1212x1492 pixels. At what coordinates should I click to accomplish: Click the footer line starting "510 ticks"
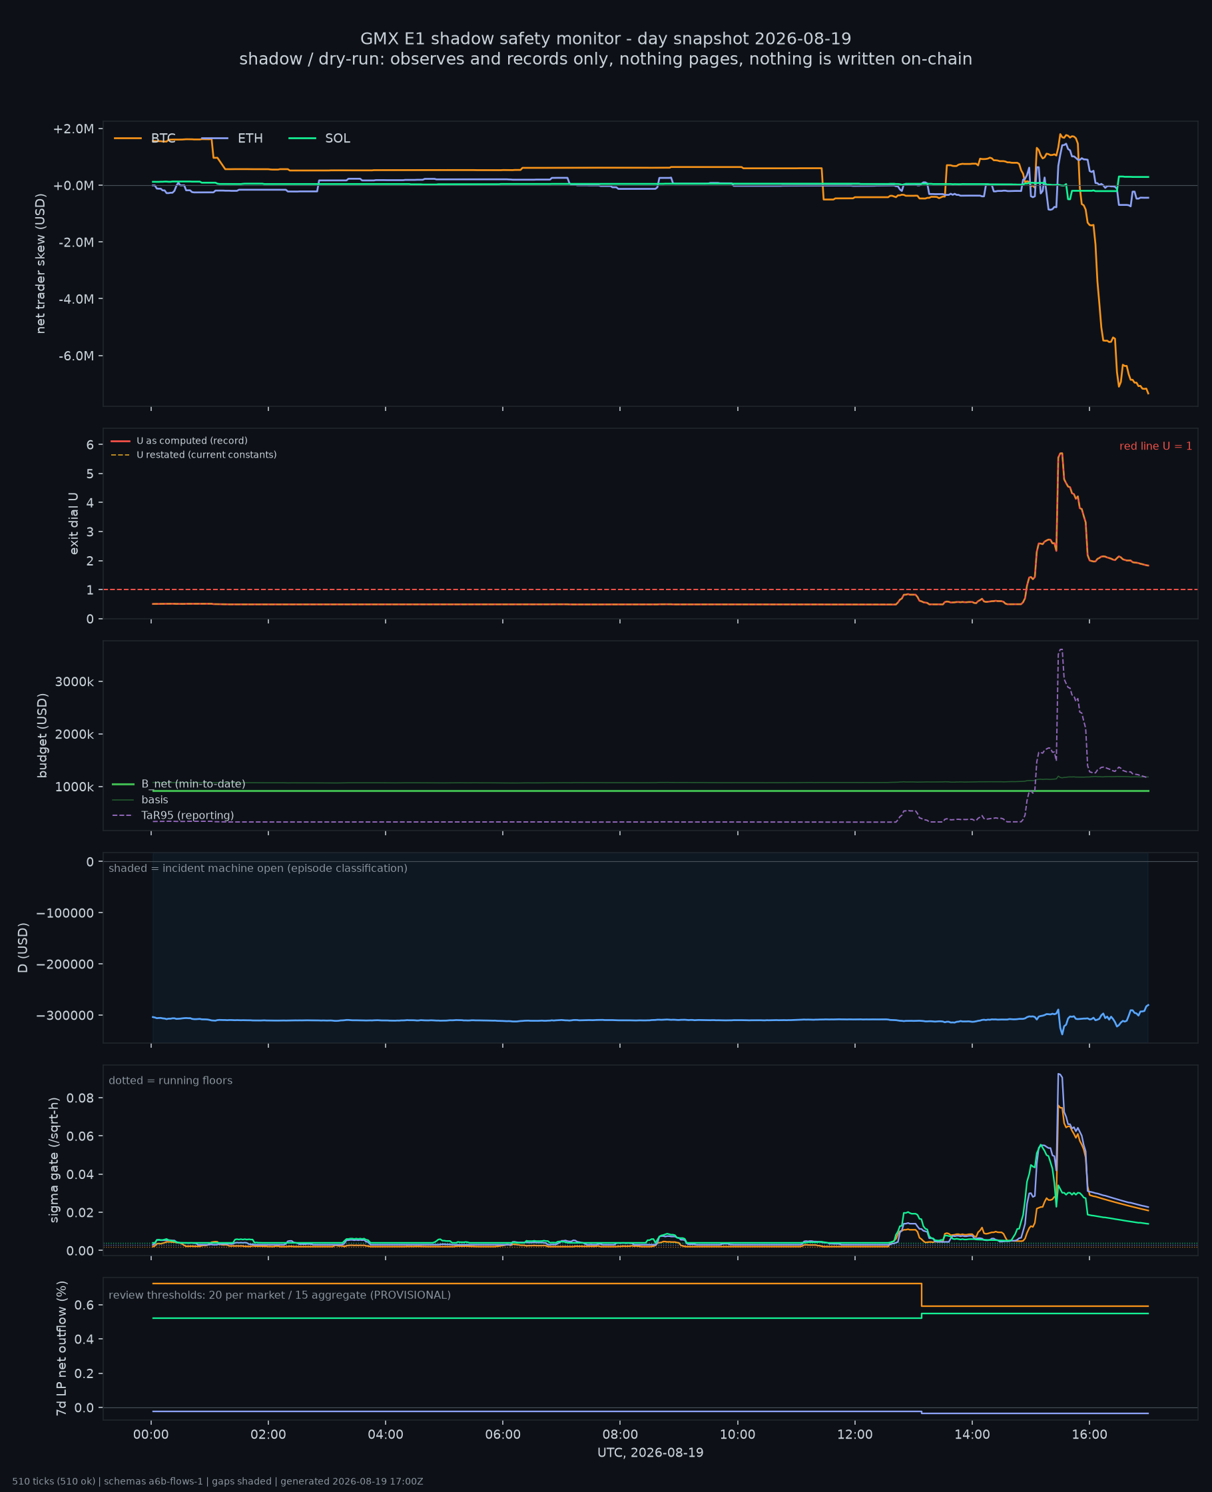pyautogui.click(x=218, y=1481)
